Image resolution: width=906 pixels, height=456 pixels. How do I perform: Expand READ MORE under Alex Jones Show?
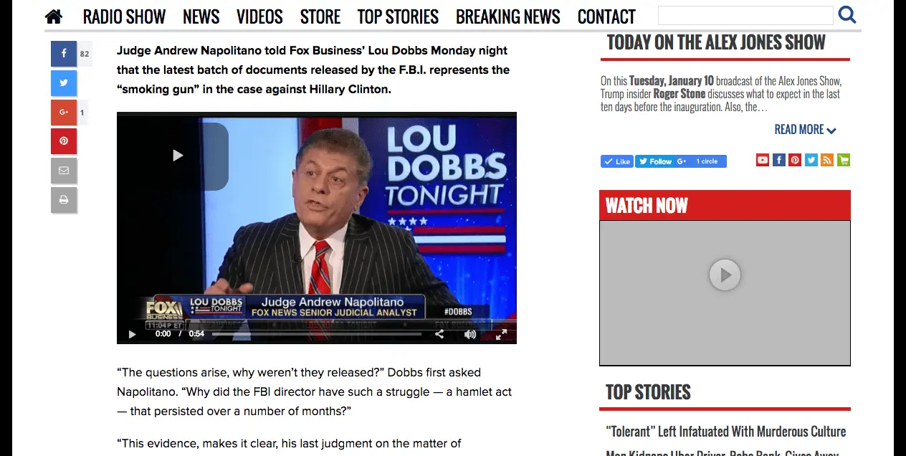(805, 130)
